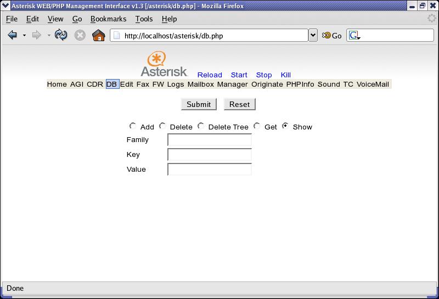Screen dimensions: 439x299
Task: Click the Asterisk logo image
Action: click(x=164, y=64)
